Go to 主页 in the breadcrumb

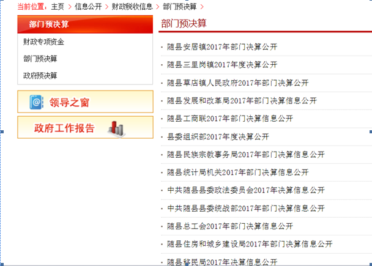coord(58,6)
